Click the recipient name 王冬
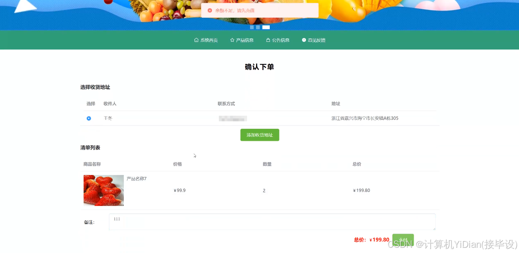Viewport: 519px width, 253px height. click(x=108, y=118)
